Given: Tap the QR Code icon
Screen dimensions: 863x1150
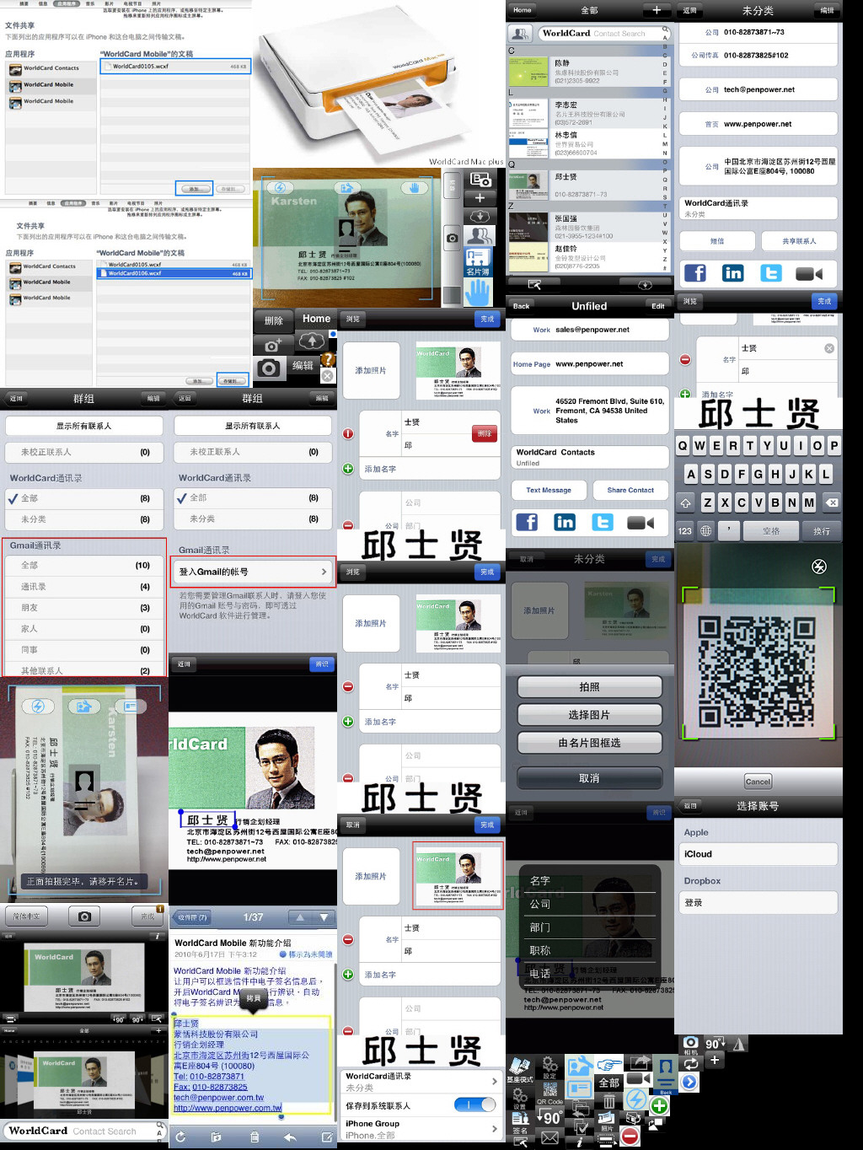Looking at the screenshot, I should 549,1091.
